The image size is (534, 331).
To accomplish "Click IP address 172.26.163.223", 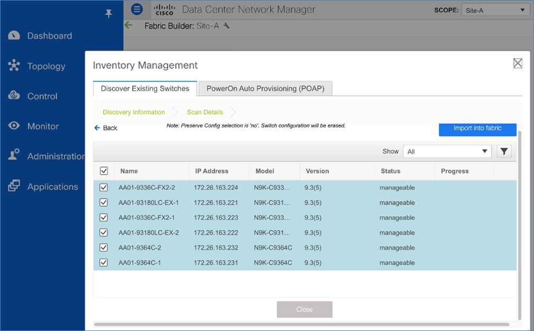I will coord(216,218).
